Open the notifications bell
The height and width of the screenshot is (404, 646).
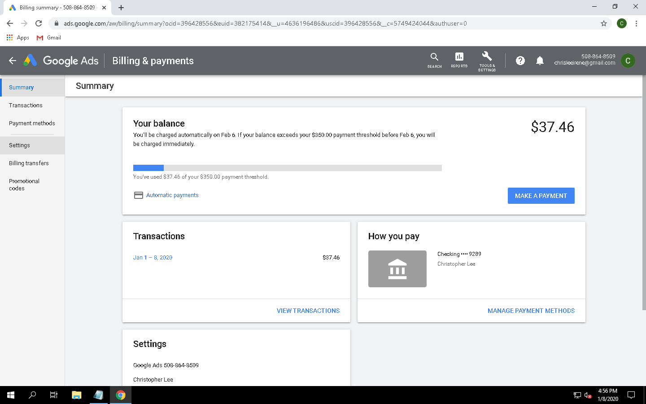[x=540, y=61]
